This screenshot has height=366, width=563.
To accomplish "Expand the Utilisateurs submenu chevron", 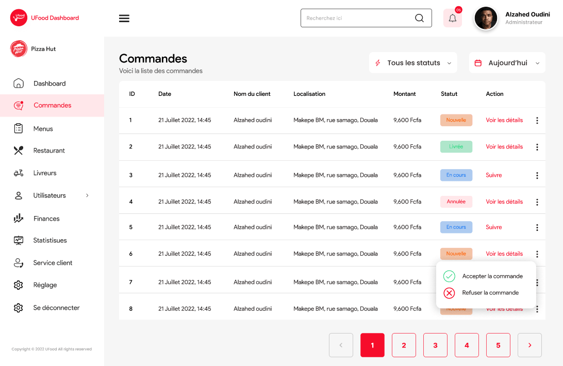I will pos(87,195).
